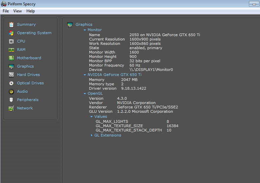Click the Memory value 2047 MB
The height and width of the screenshot is (183, 260).
(129, 80)
